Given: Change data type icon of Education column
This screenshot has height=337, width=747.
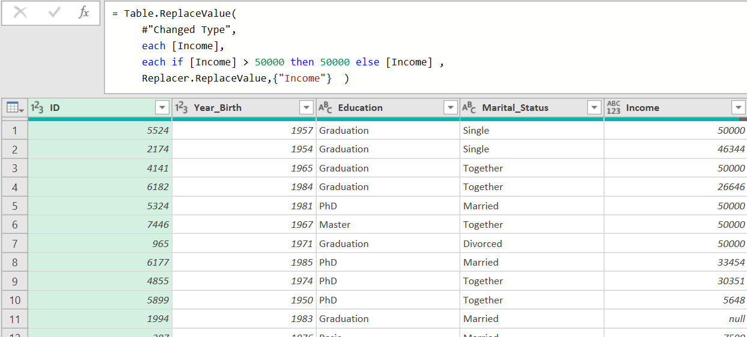Looking at the screenshot, I should (325, 108).
